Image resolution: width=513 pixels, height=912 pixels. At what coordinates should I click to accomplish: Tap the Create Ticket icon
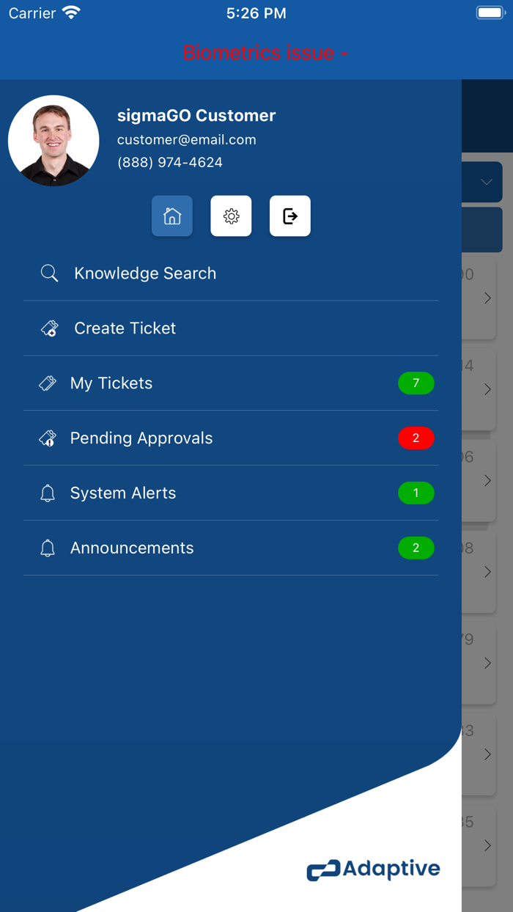[x=49, y=328]
